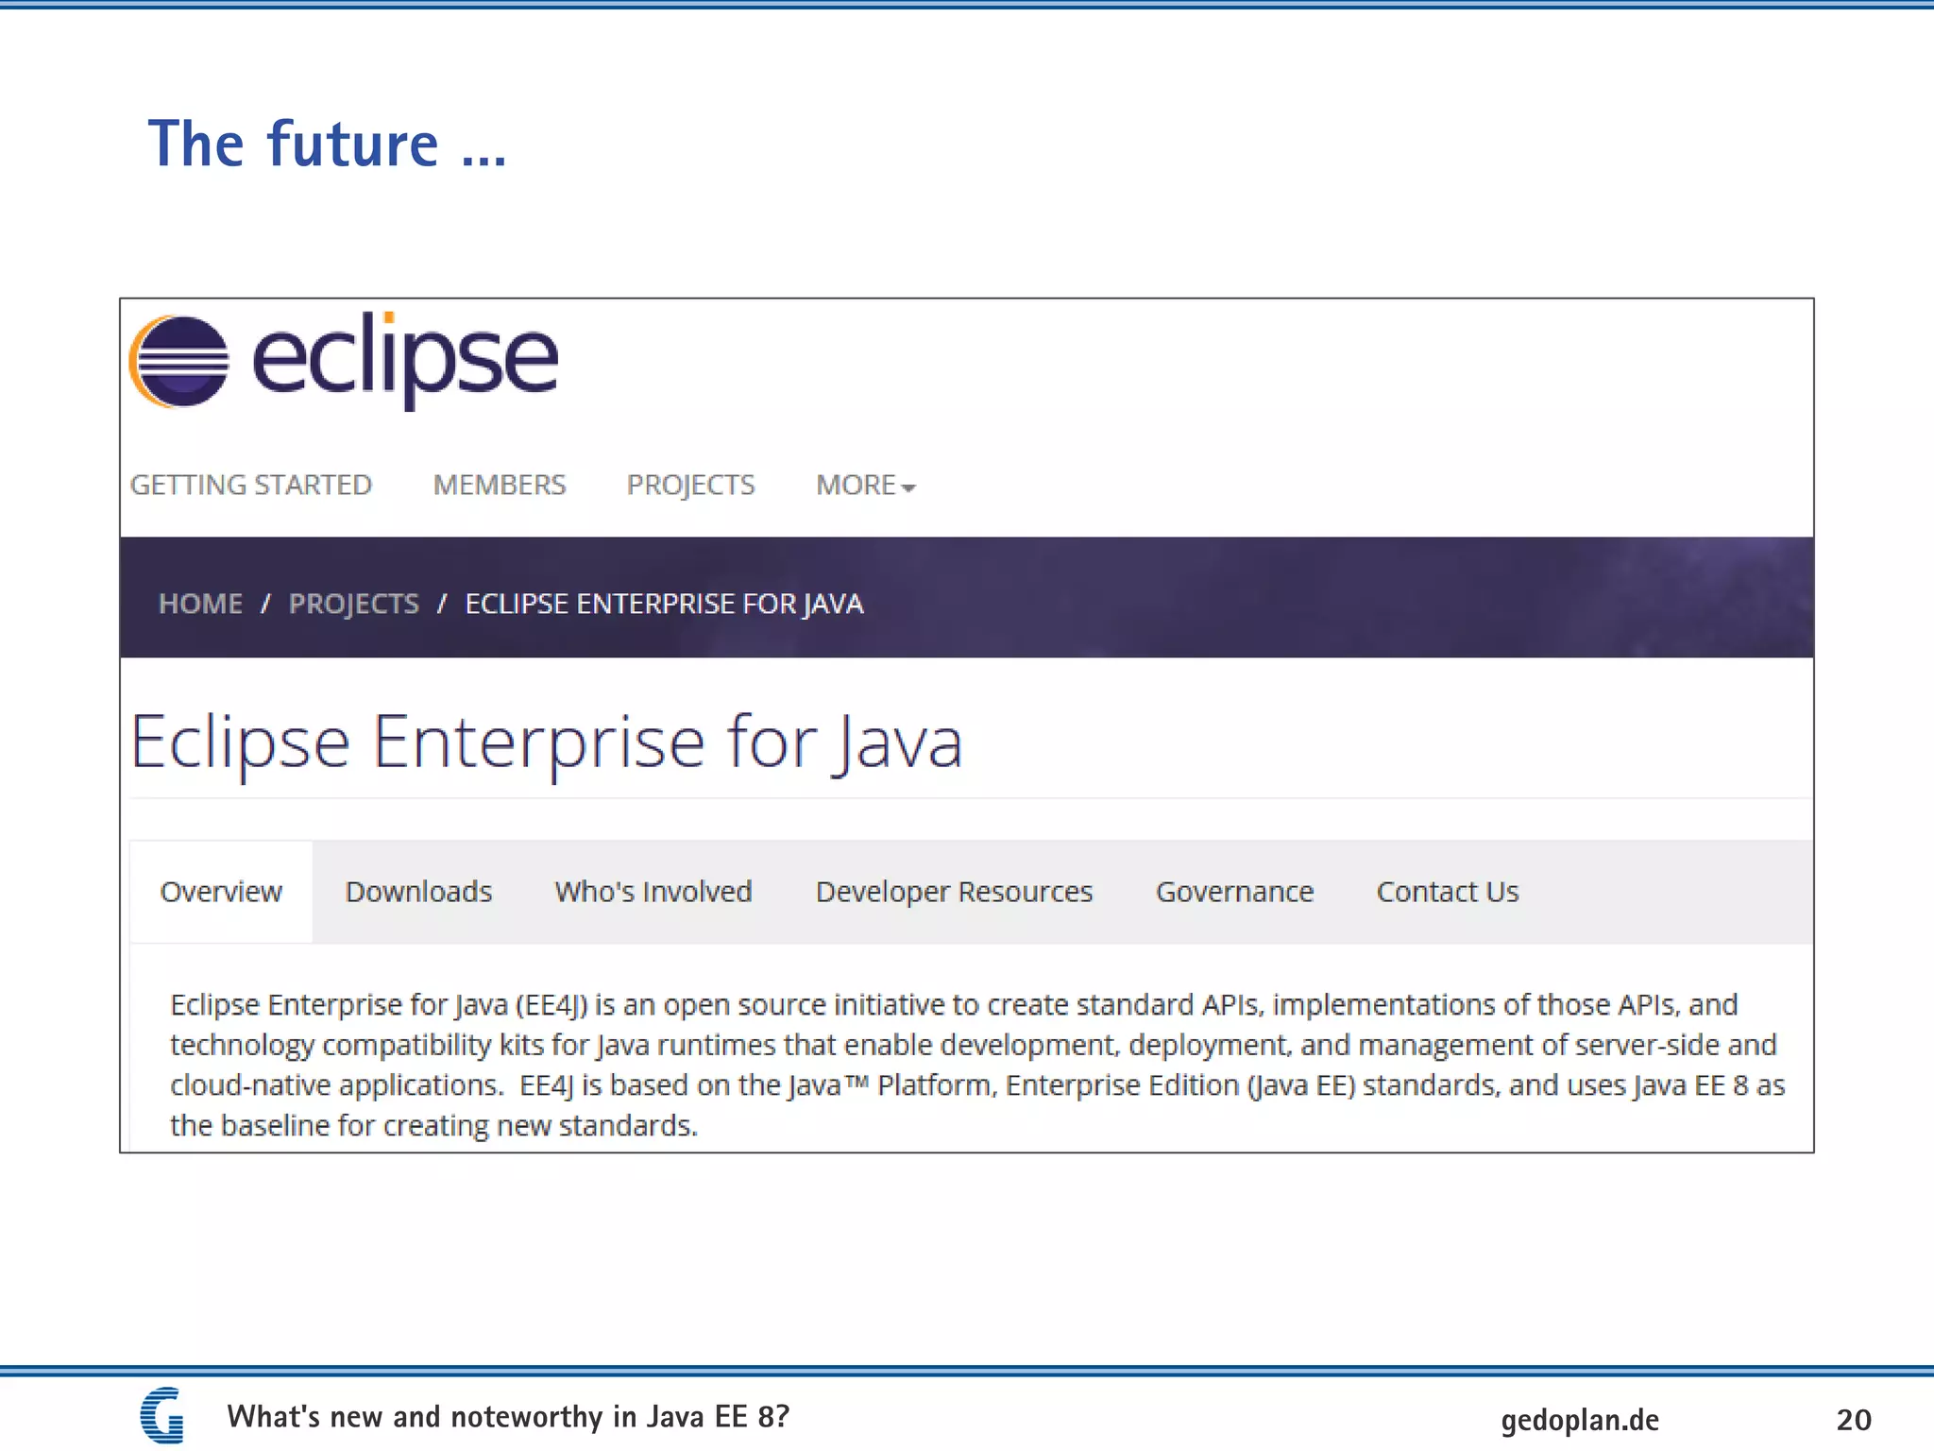The image size is (1934, 1451).
Task: Go to the MEMBERS page
Action: [x=500, y=485]
